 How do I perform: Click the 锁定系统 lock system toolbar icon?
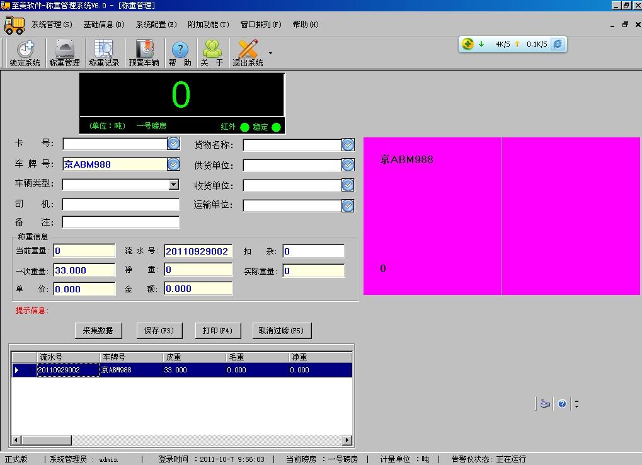(25, 53)
